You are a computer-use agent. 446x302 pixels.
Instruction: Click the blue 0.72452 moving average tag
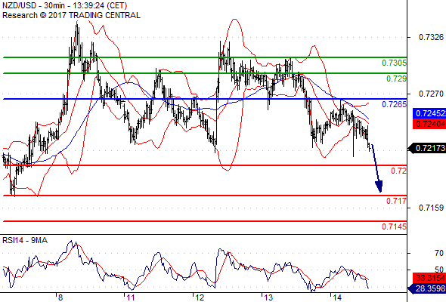tap(429, 114)
